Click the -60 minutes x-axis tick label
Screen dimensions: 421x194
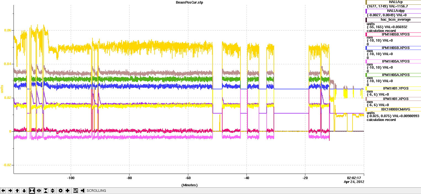(x=188, y=178)
